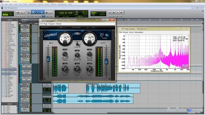This screenshot has width=205, height=115.
Task: Toggle Master 1 visibility in the Tracks list
Action: pyautogui.click(x=3, y=97)
